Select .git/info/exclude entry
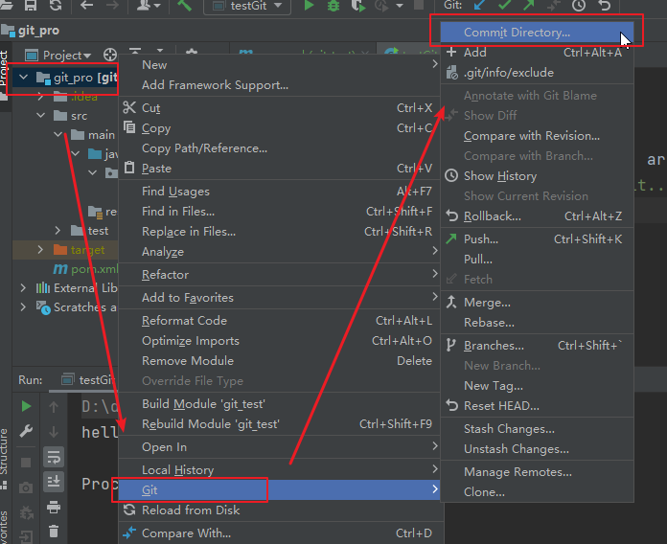The width and height of the screenshot is (667, 544). (x=538, y=73)
